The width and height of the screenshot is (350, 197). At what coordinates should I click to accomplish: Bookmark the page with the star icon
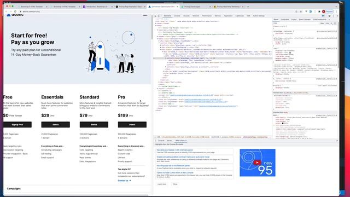[301, 11]
